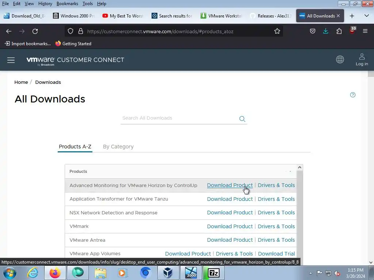Open a new tab with the plus button

pyautogui.click(x=352, y=16)
